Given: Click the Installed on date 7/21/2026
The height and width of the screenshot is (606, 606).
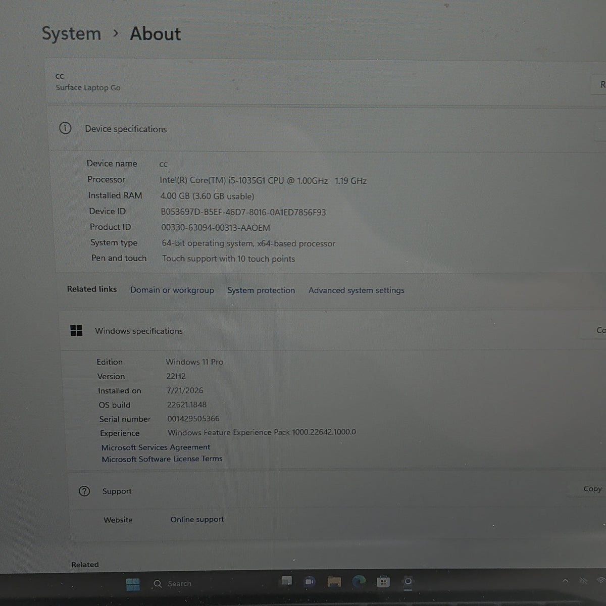Looking at the screenshot, I should (185, 390).
